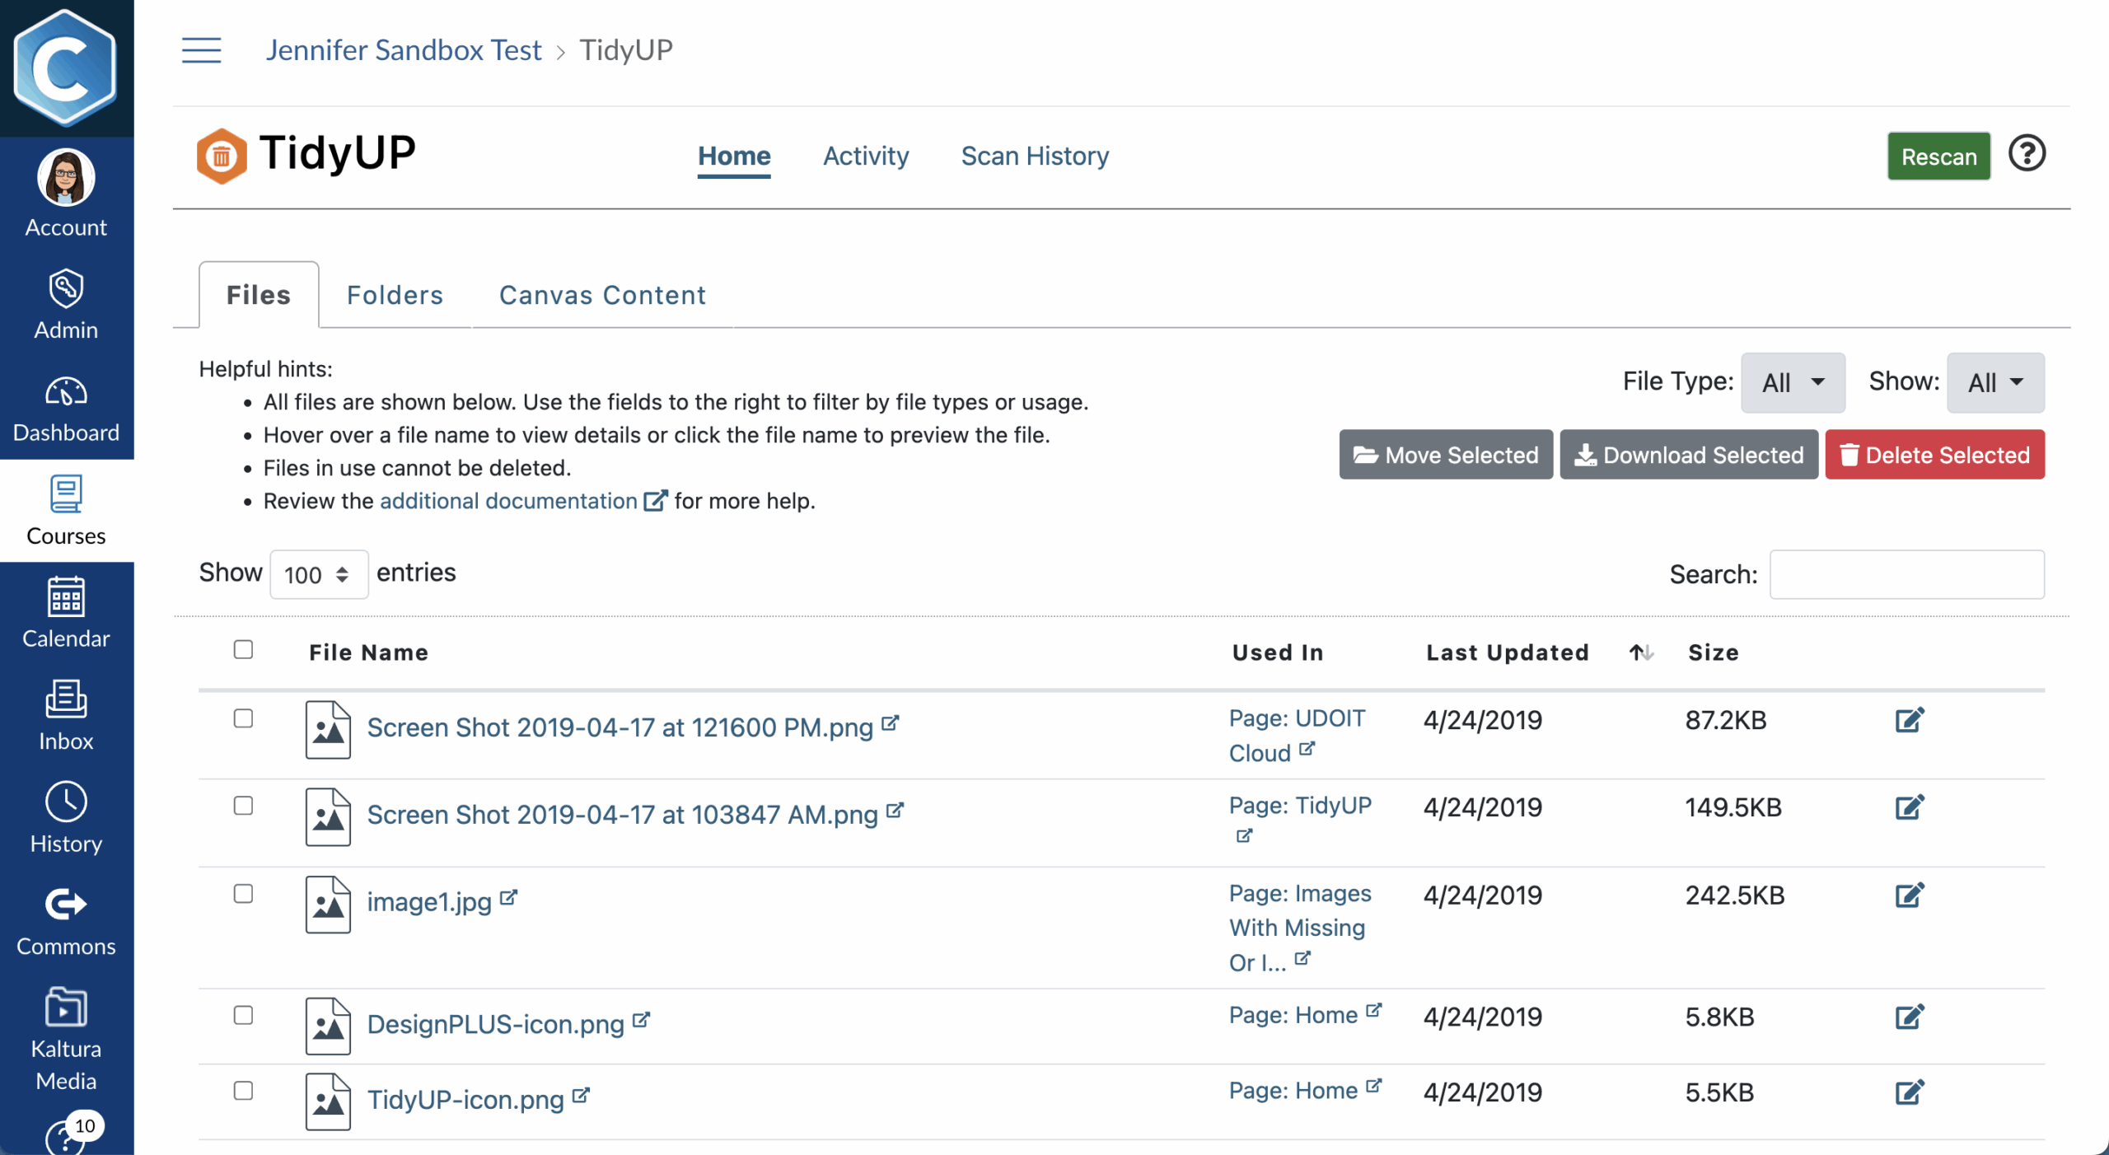Expand the entries count selector
Screen dimensions: 2109x1155
pos(318,574)
